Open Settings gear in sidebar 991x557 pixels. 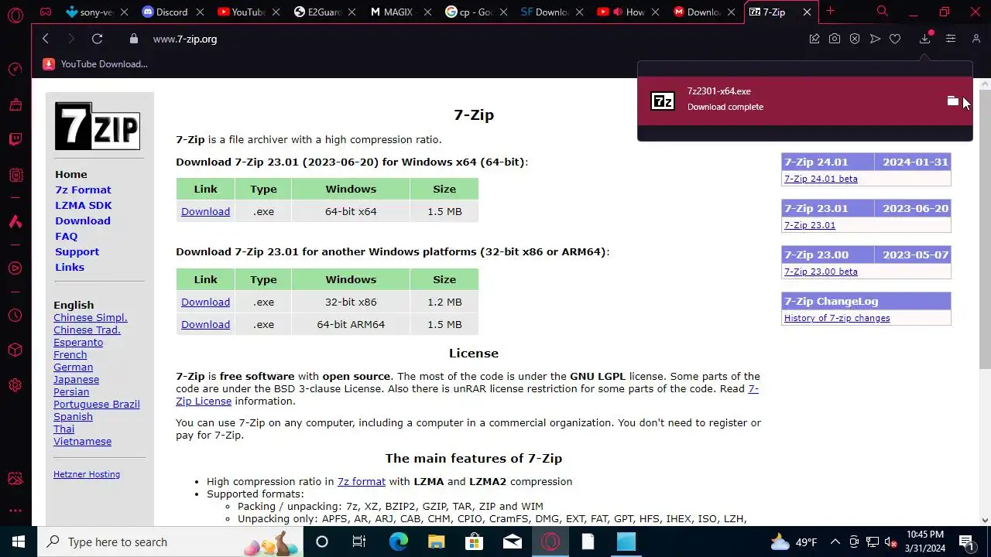tap(15, 384)
